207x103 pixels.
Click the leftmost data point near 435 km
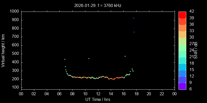[65, 59]
